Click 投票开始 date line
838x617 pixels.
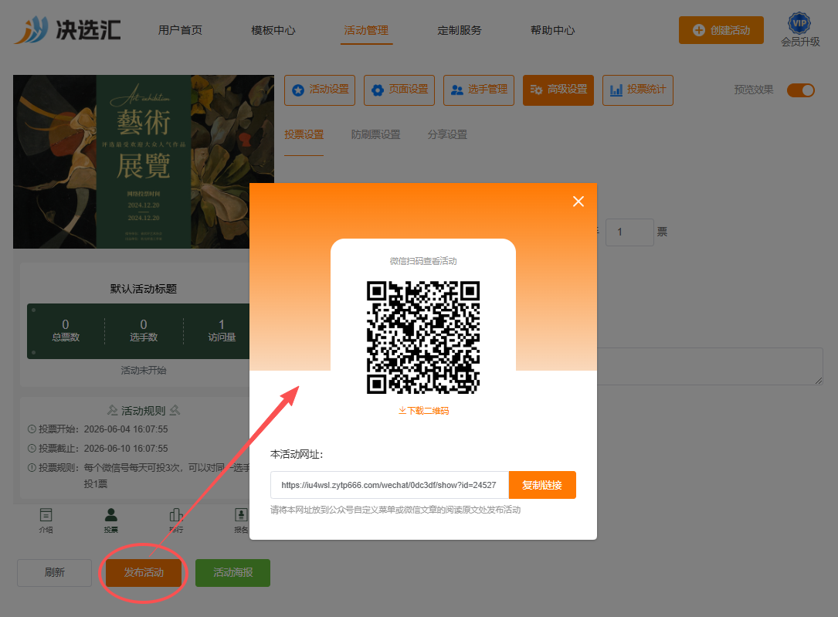tap(98, 429)
